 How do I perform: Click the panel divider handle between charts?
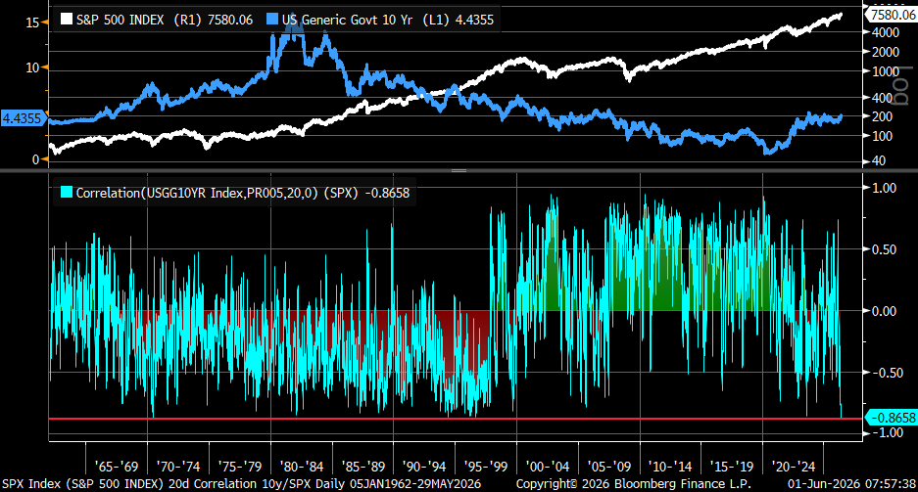pyautogui.click(x=459, y=170)
